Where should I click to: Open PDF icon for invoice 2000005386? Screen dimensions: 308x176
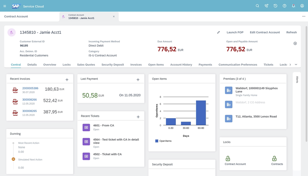point(15,90)
